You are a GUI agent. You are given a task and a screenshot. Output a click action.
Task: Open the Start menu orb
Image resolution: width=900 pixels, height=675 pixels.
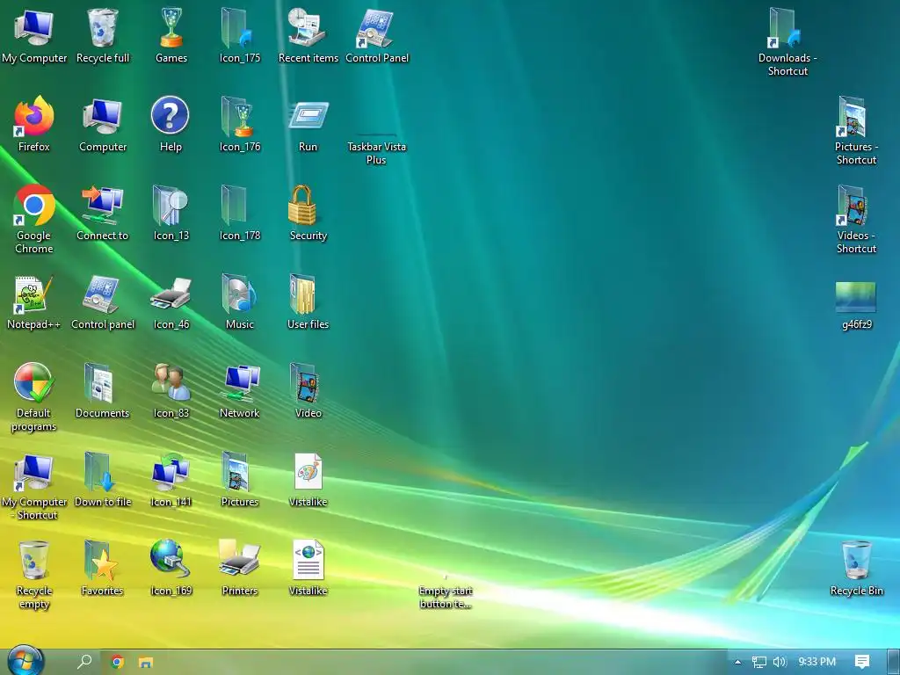[x=25, y=661]
